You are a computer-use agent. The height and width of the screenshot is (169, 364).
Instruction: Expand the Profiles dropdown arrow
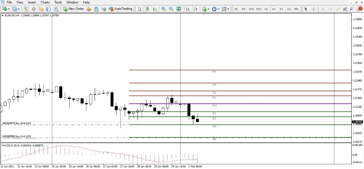point(19,9)
